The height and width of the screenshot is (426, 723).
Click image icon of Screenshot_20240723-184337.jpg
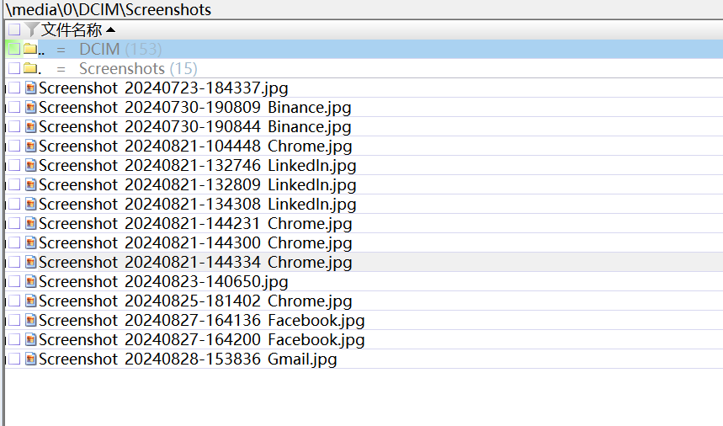pyautogui.click(x=31, y=88)
